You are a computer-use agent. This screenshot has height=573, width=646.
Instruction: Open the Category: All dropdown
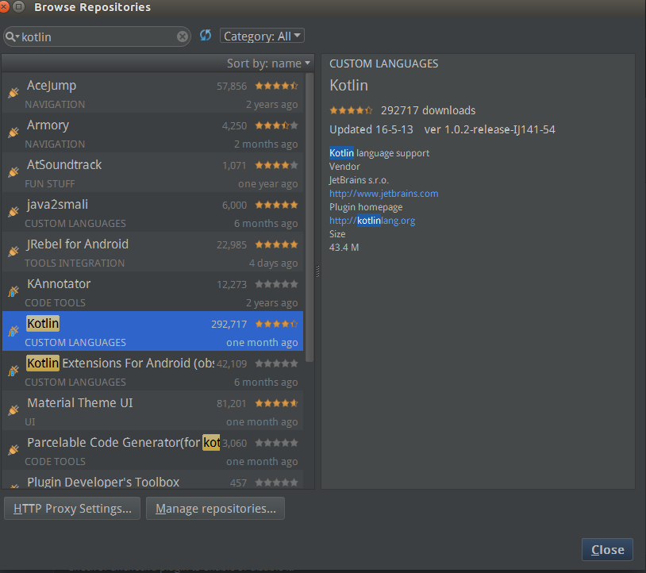(x=262, y=36)
